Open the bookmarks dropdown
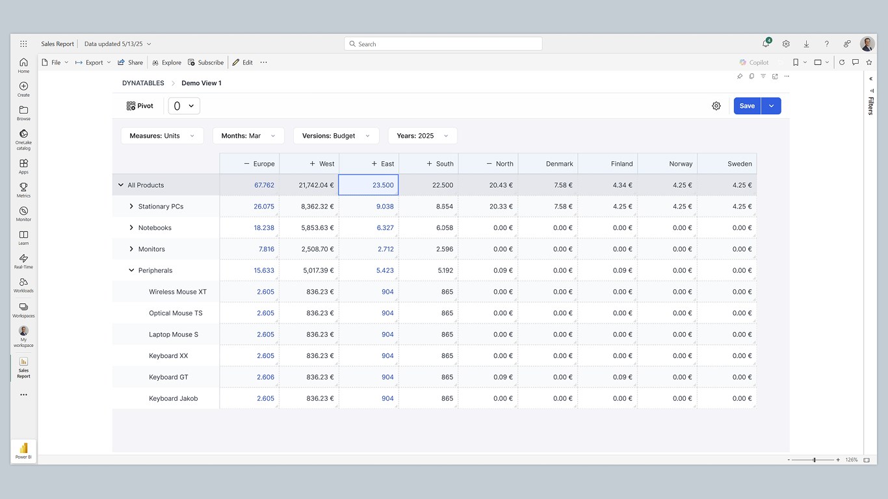This screenshot has height=499, width=888. point(799,62)
